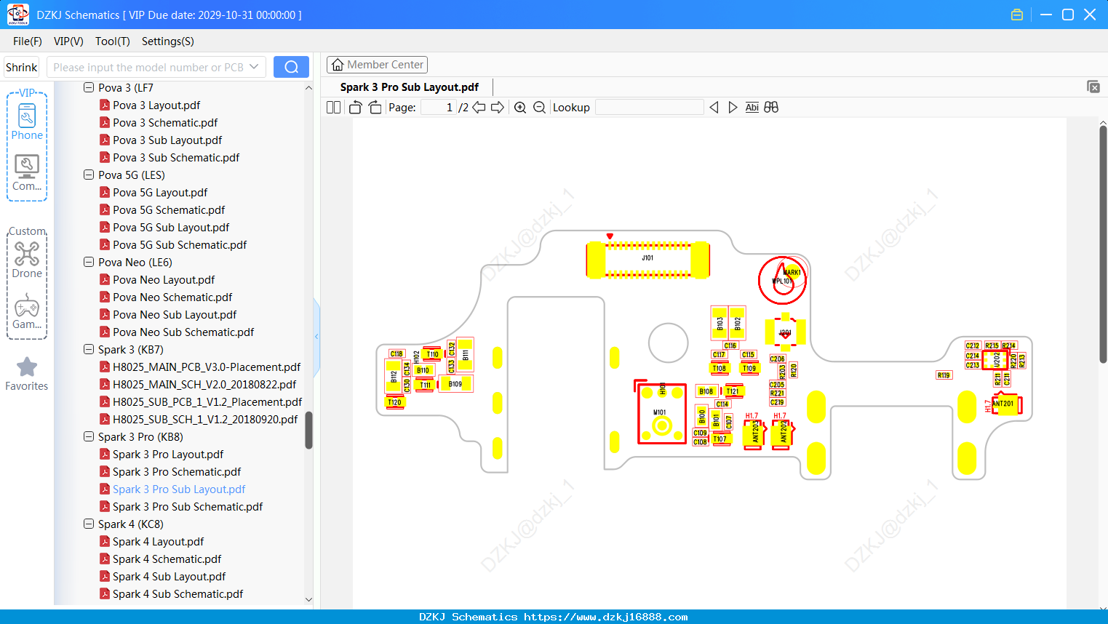Click the binoculars search icon
This screenshot has width=1108, height=624.
[771, 108]
